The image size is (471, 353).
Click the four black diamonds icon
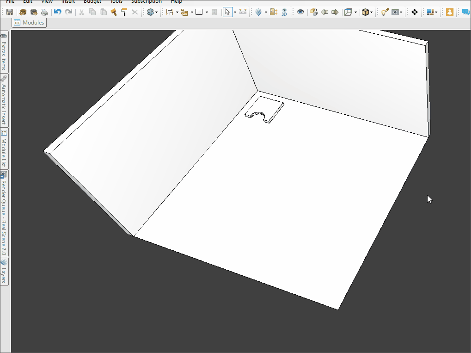[x=415, y=12]
